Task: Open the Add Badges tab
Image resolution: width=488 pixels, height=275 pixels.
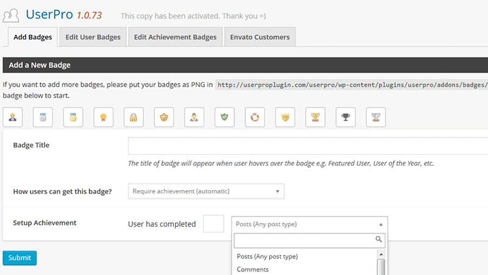Action: click(33, 37)
